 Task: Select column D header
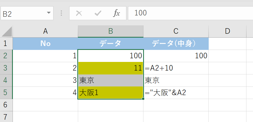tap(227, 31)
